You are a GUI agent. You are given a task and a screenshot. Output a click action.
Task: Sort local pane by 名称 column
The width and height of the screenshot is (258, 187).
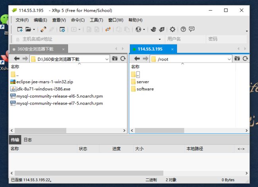15,67
